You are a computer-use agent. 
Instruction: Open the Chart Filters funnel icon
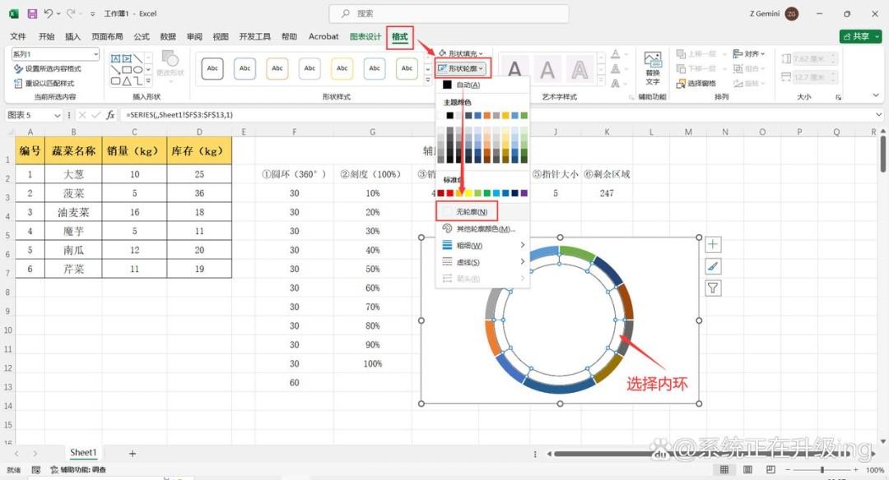click(713, 288)
